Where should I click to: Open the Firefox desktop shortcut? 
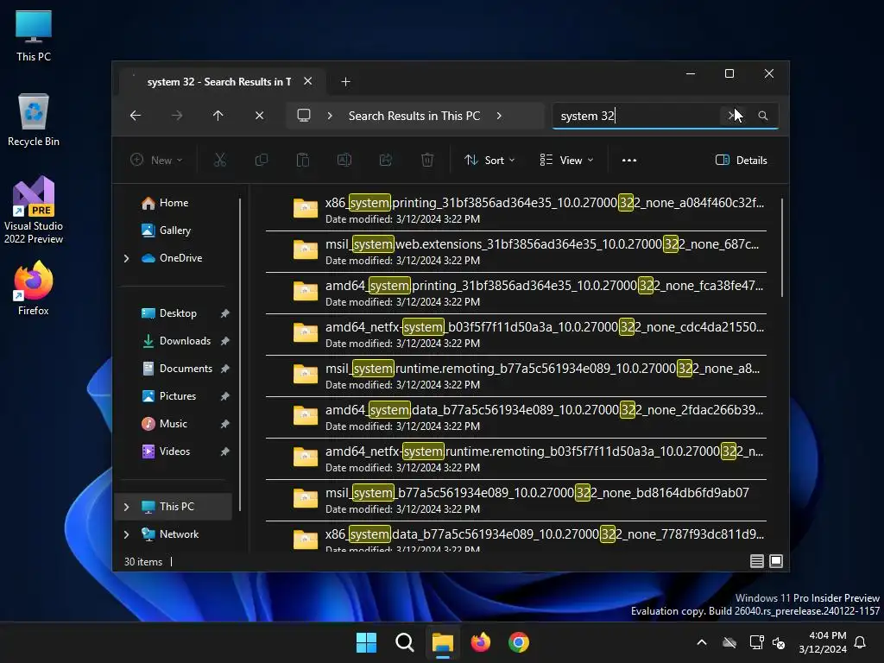pos(34,288)
